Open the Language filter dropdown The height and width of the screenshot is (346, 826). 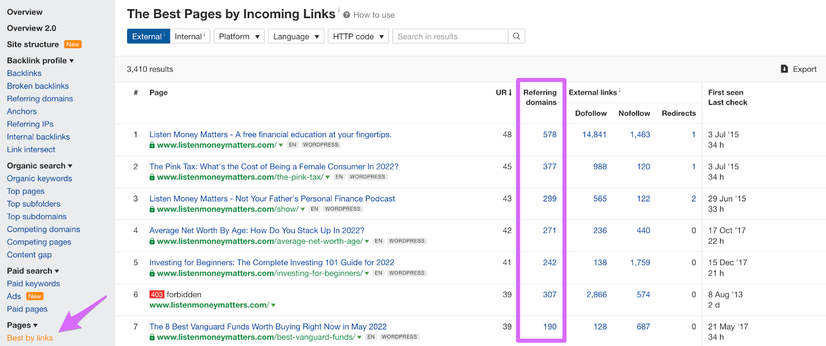point(296,36)
